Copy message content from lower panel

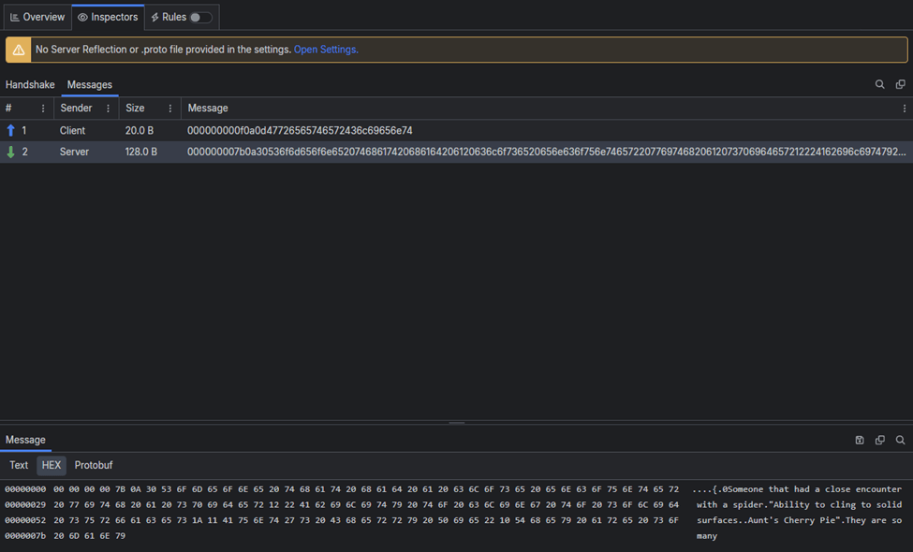point(880,440)
